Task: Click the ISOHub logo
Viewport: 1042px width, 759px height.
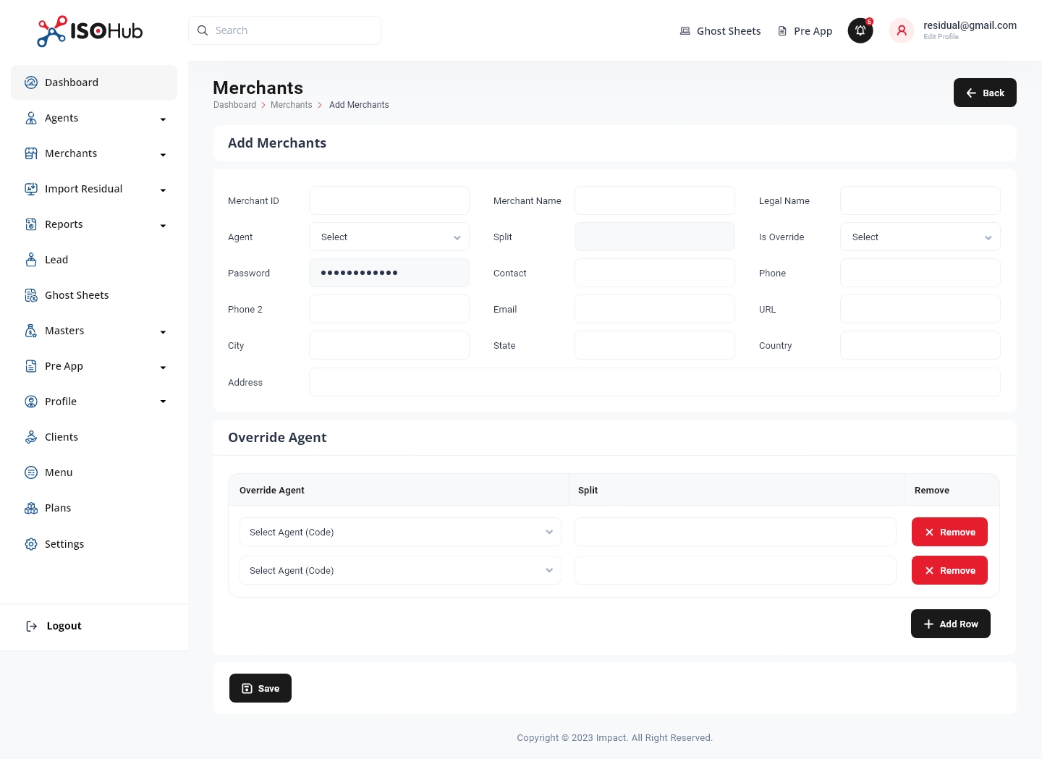Action: click(90, 31)
